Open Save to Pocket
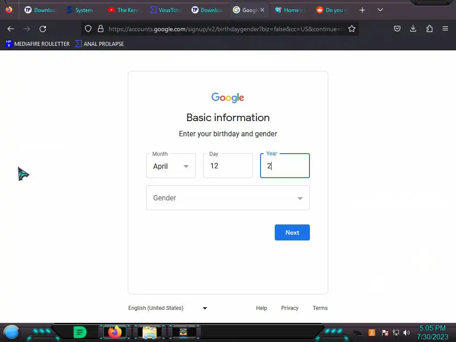This screenshot has width=456, height=342. tap(397, 28)
